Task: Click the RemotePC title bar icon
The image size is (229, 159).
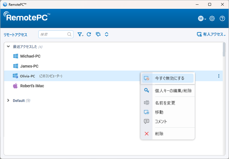Action: (x=5, y=4)
